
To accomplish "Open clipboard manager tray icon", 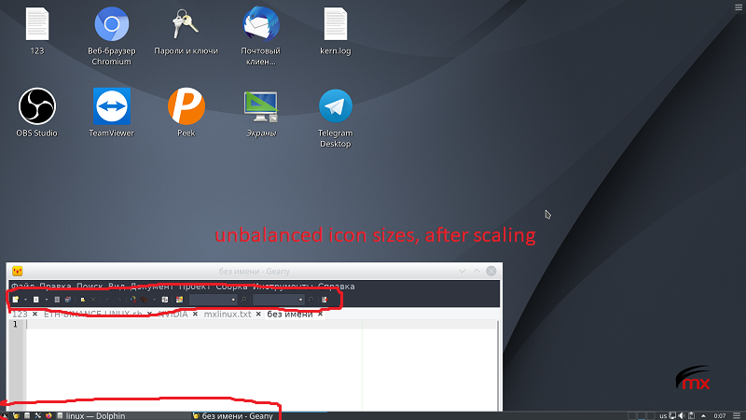I will tap(691, 415).
